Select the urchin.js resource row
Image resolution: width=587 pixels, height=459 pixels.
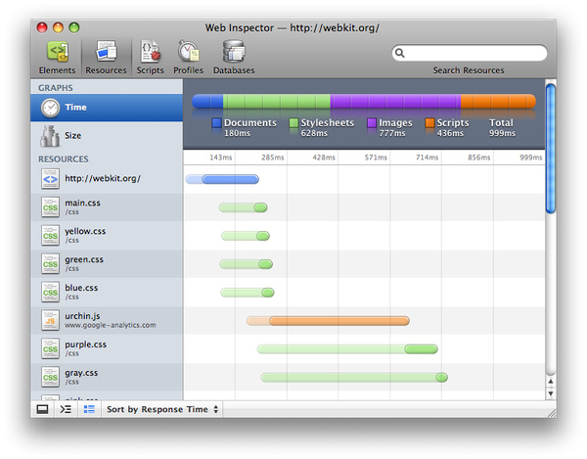107,320
